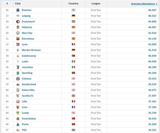Open the Chelsea club link

click(x=26, y=79)
